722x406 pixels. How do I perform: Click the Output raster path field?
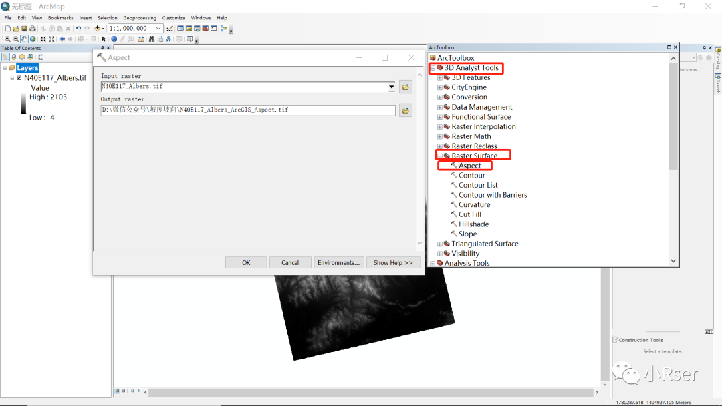tap(248, 110)
